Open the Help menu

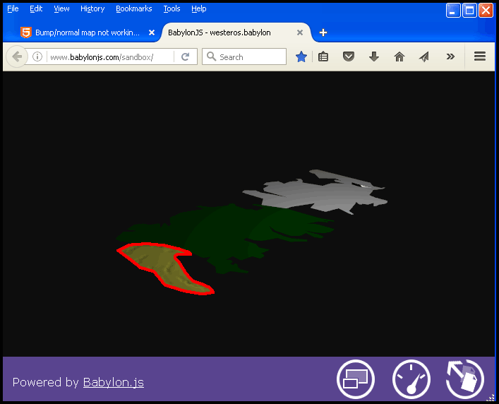(198, 8)
